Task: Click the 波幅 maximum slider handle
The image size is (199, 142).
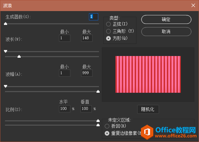Action: (98, 91)
